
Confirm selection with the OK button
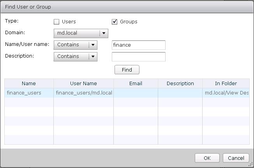click(207, 158)
